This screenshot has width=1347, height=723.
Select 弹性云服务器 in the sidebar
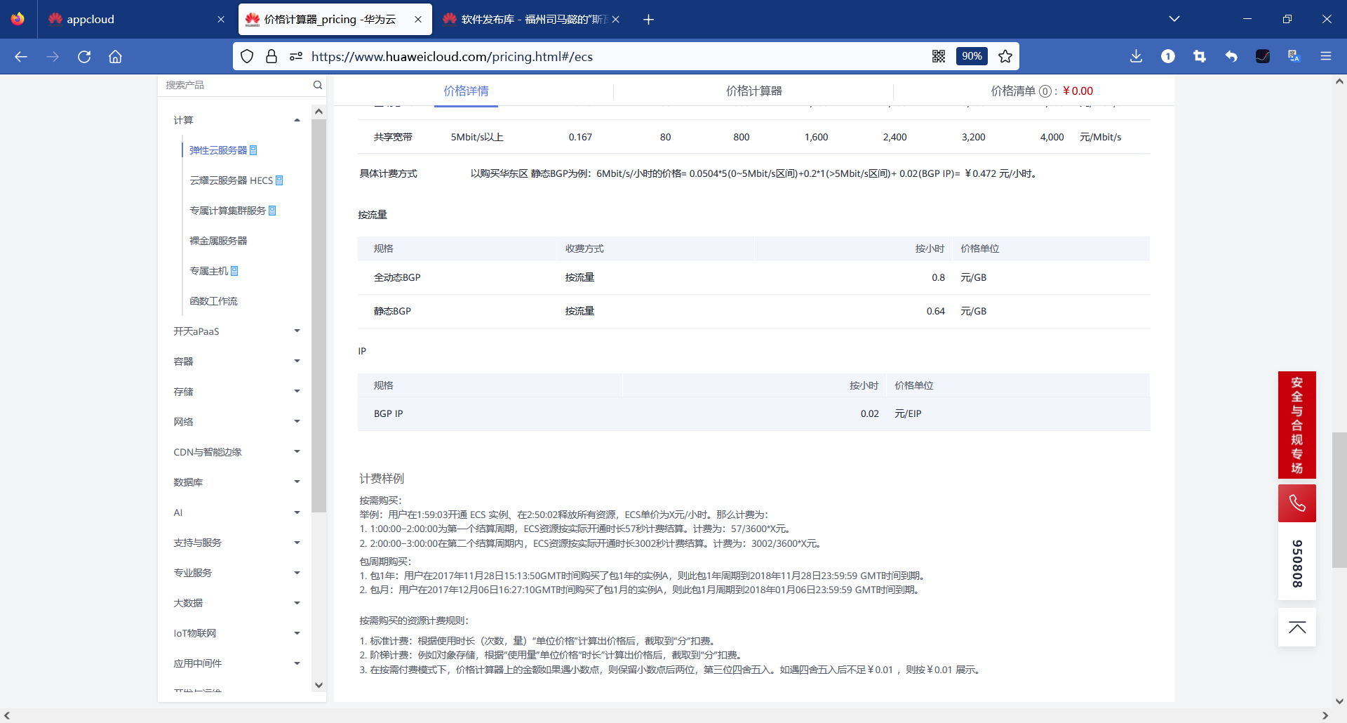218,150
